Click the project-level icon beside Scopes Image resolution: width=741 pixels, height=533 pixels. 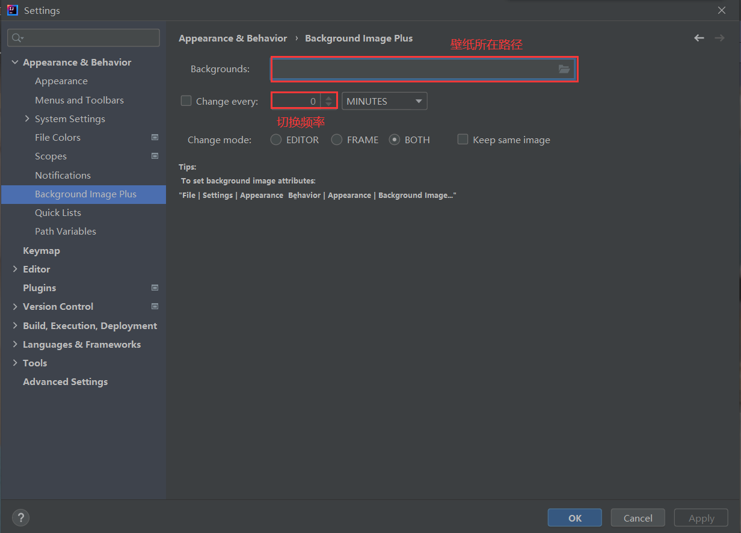click(x=155, y=156)
